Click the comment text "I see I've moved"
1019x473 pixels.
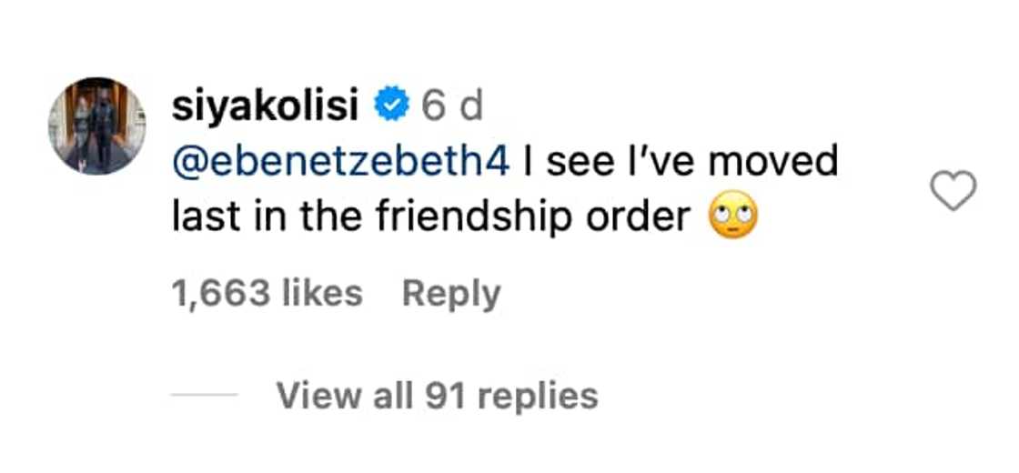click(x=680, y=162)
